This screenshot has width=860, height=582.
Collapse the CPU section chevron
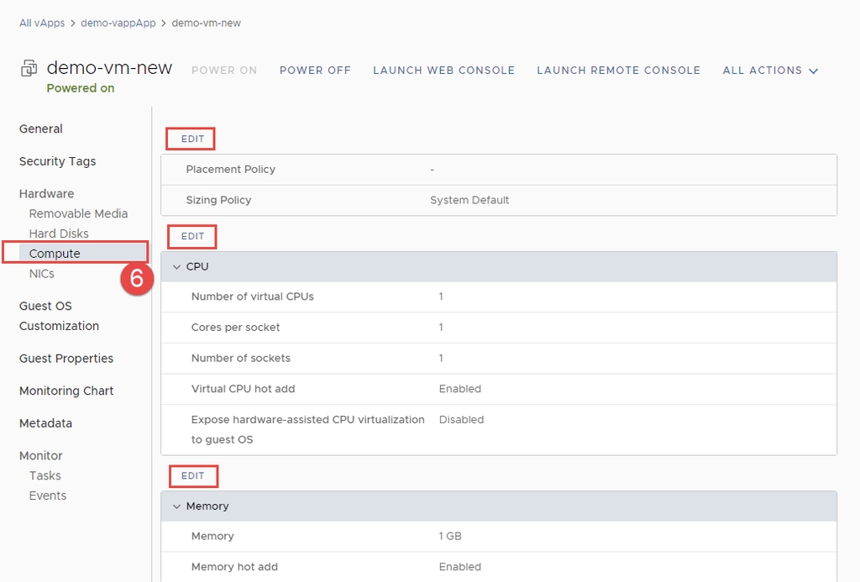coord(176,267)
